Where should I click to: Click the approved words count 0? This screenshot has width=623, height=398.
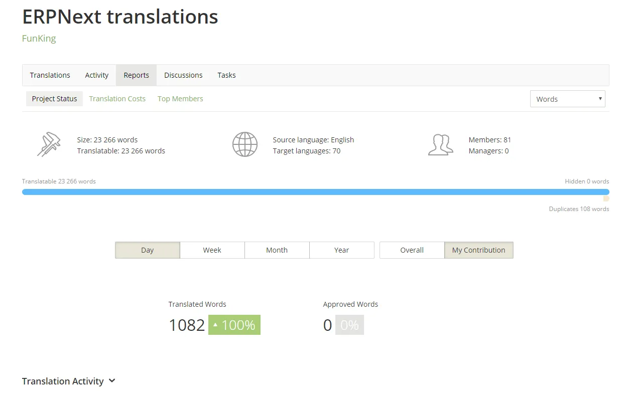(328, 325)
